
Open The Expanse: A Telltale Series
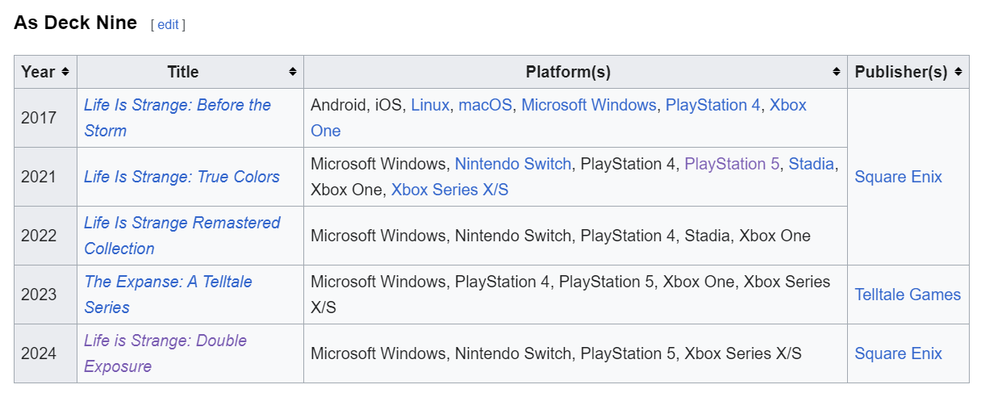pyautogui.click(x=168, y=282)
